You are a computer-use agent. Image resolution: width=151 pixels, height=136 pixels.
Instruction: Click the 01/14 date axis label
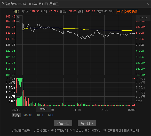click(x=16, y=110)
